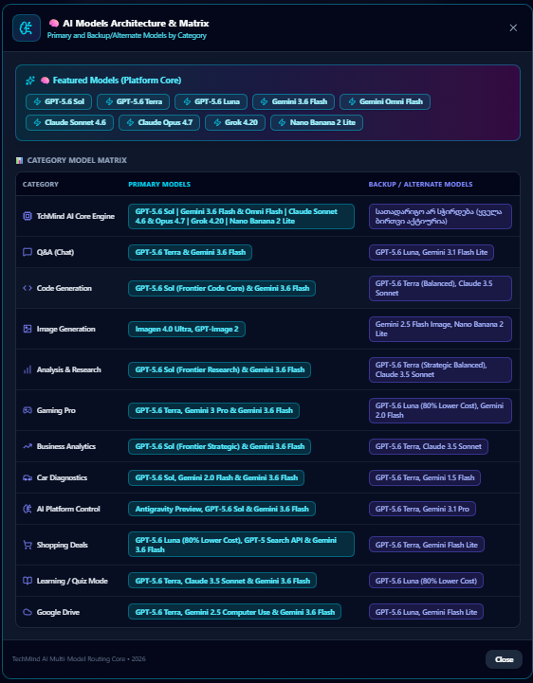Click the Analysis & Research bar chart icon
The width and height of the screenshot is (533, 683).
point(28,369)
